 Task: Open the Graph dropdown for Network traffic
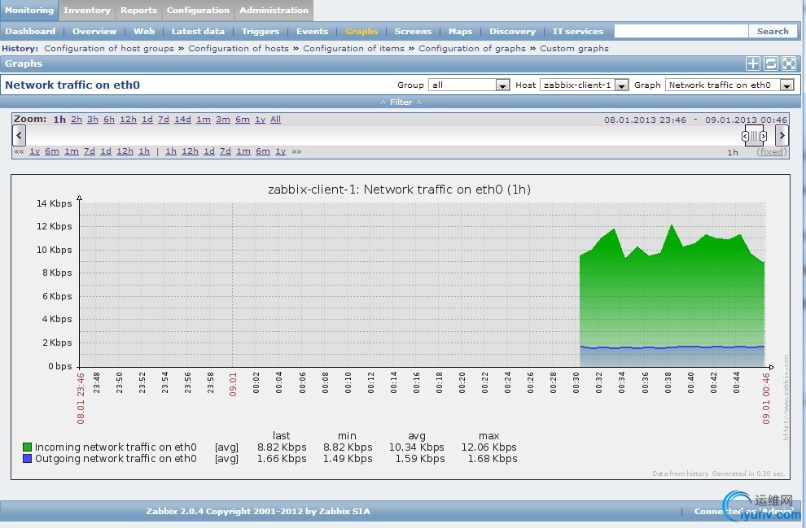(729, 85)
